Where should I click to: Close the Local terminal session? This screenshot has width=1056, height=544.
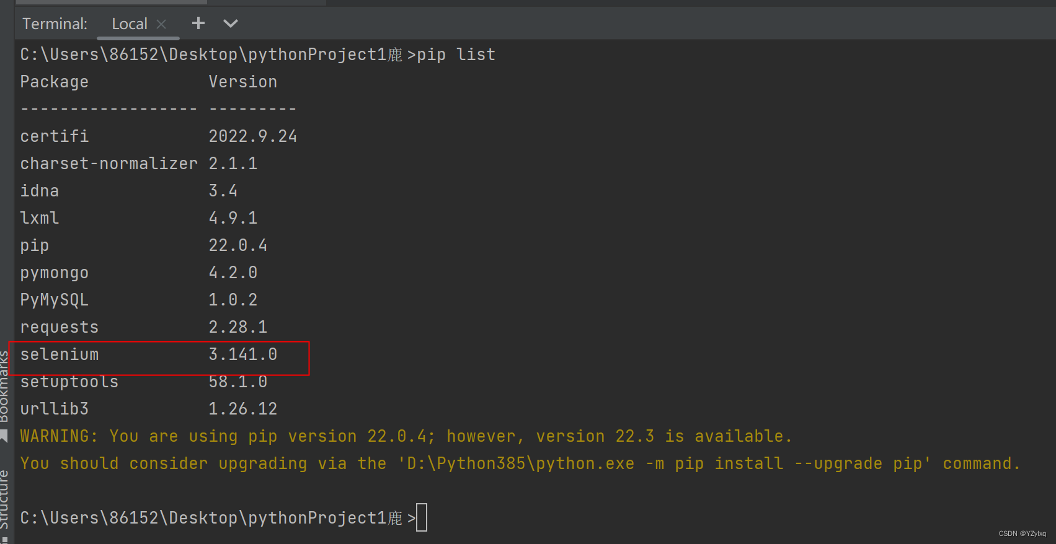pos(161,24)
